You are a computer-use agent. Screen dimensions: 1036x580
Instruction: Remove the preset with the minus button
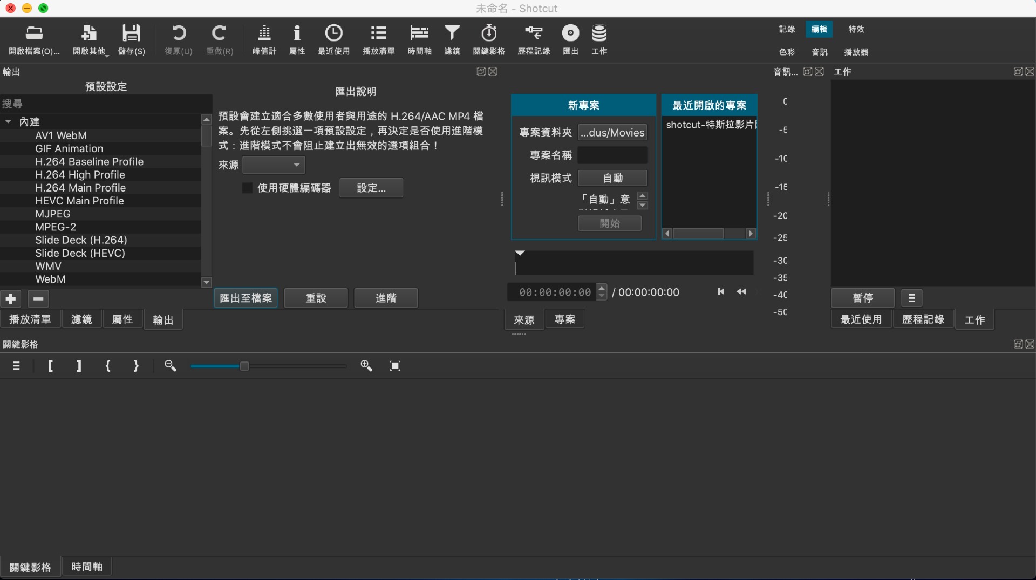coord(38,298)
